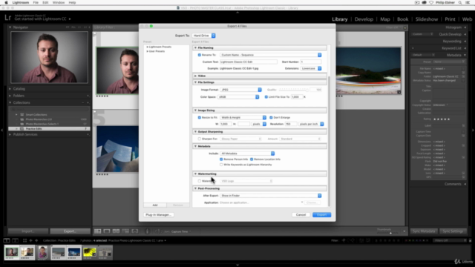The width and height of the screenshot is (475, 267).
Task: Toggle the Rename To checkbox
Action: 200,55
